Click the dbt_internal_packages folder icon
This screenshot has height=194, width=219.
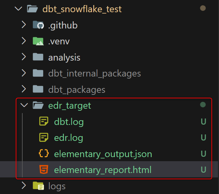point(38,73)
